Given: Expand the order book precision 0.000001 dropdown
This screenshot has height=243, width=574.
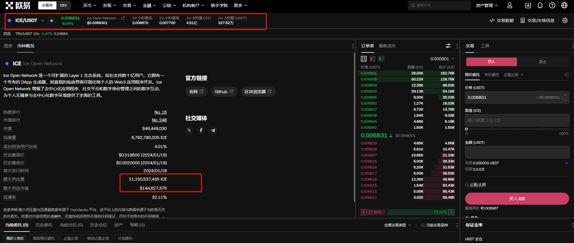Looking at the screenshot, I should pyautogui.click(x=442, y=59).
